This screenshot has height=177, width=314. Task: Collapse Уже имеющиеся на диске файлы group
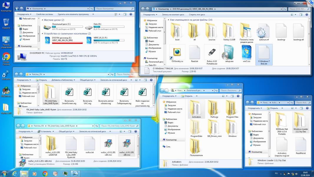(168, 20)
